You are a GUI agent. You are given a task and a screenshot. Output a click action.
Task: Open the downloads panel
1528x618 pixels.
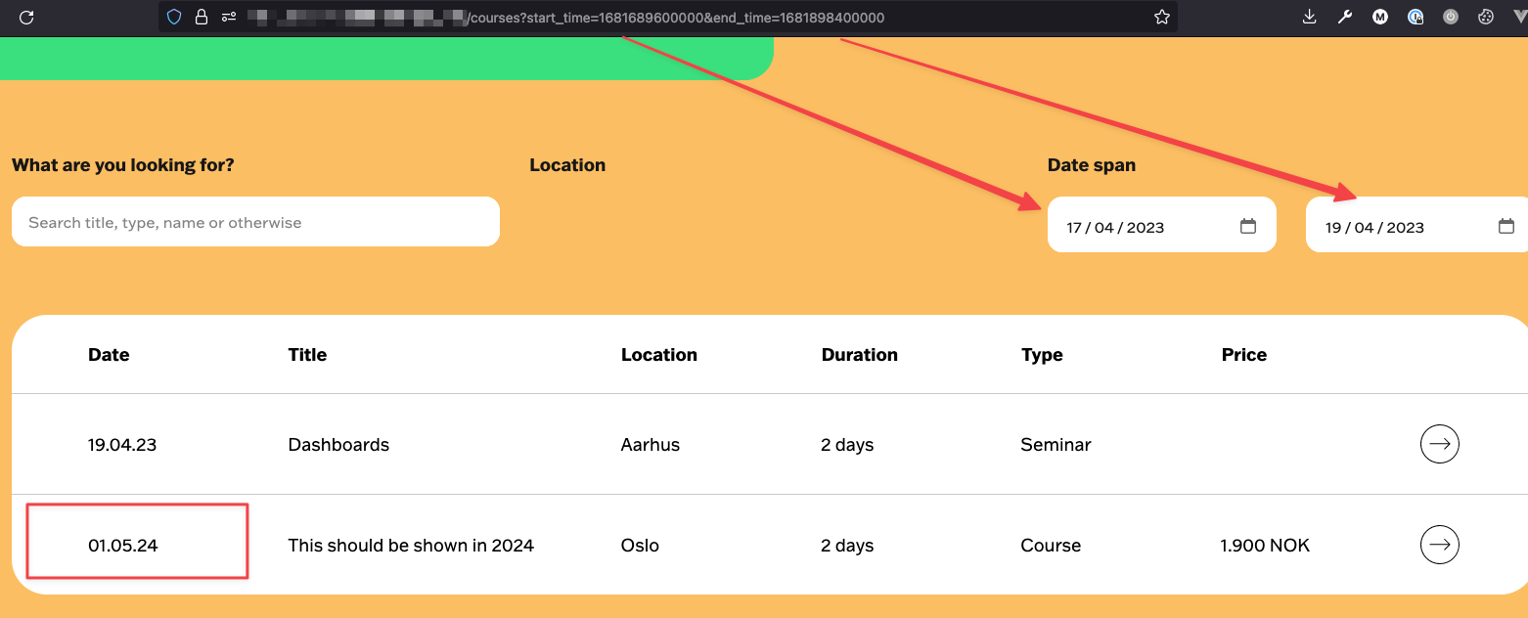(x=1309, y=17)
